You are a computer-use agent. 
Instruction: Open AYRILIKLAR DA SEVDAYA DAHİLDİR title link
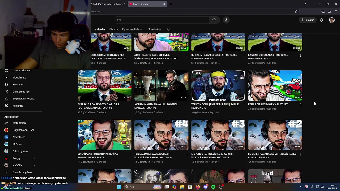coord(99,106)
